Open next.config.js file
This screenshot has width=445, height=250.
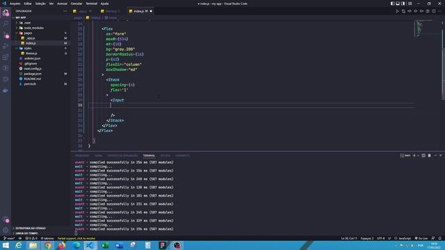(x=33, y=69)
